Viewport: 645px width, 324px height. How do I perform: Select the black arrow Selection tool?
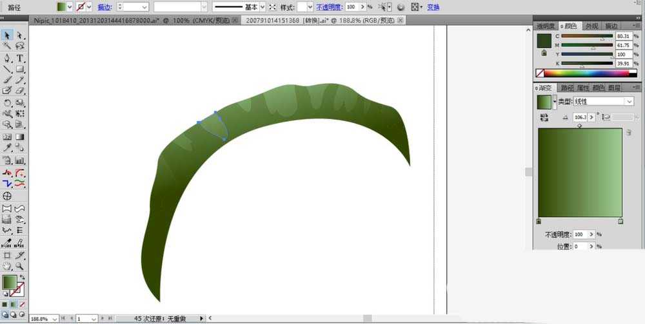7,35
